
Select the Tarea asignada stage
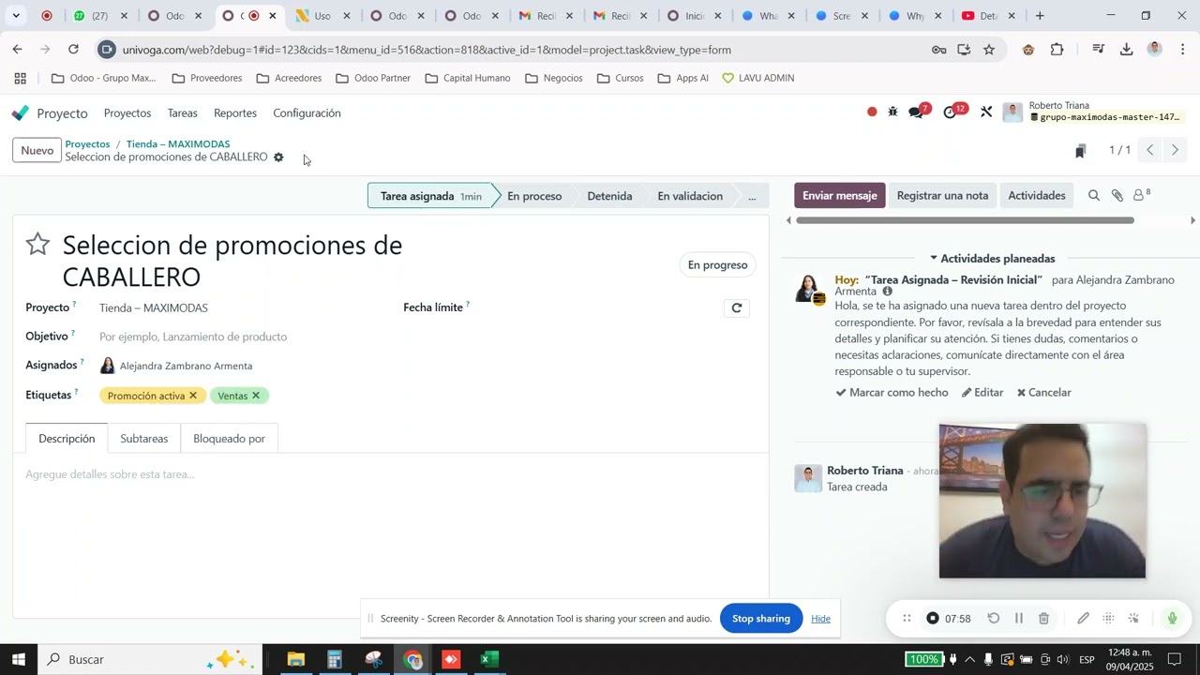(430, 196)
